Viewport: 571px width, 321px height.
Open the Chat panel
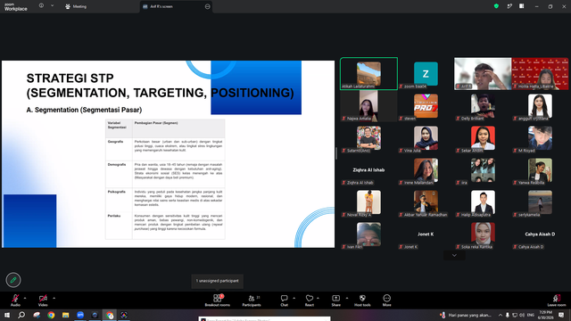click(x=284, y=300)
